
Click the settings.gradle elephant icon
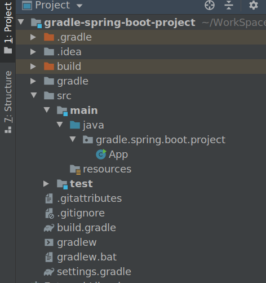[x=49, y=272]
